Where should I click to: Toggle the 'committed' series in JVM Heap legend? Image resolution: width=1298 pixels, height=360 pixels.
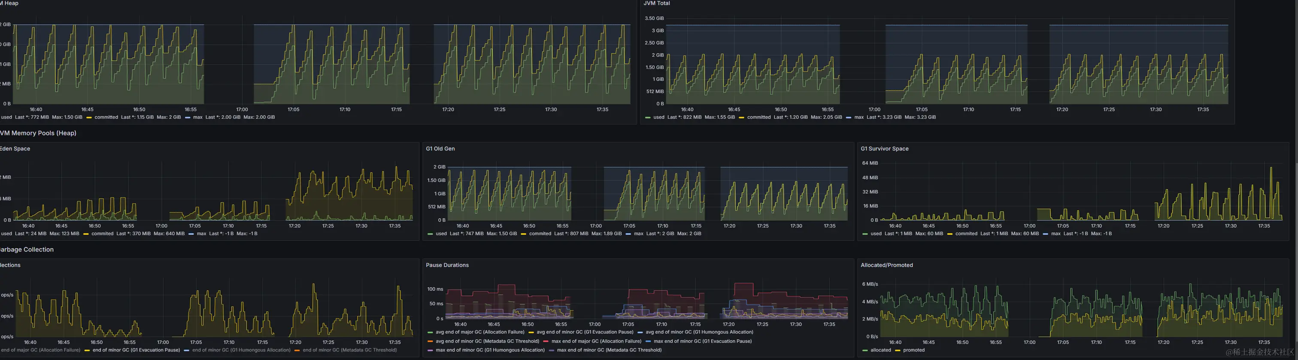106,117
